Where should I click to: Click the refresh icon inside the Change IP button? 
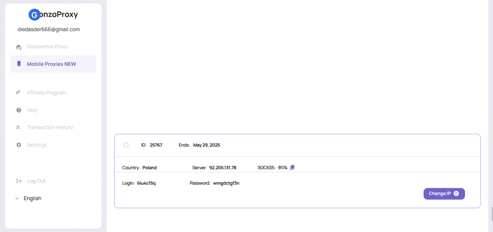pyautogui.click(x=456, y=193)
